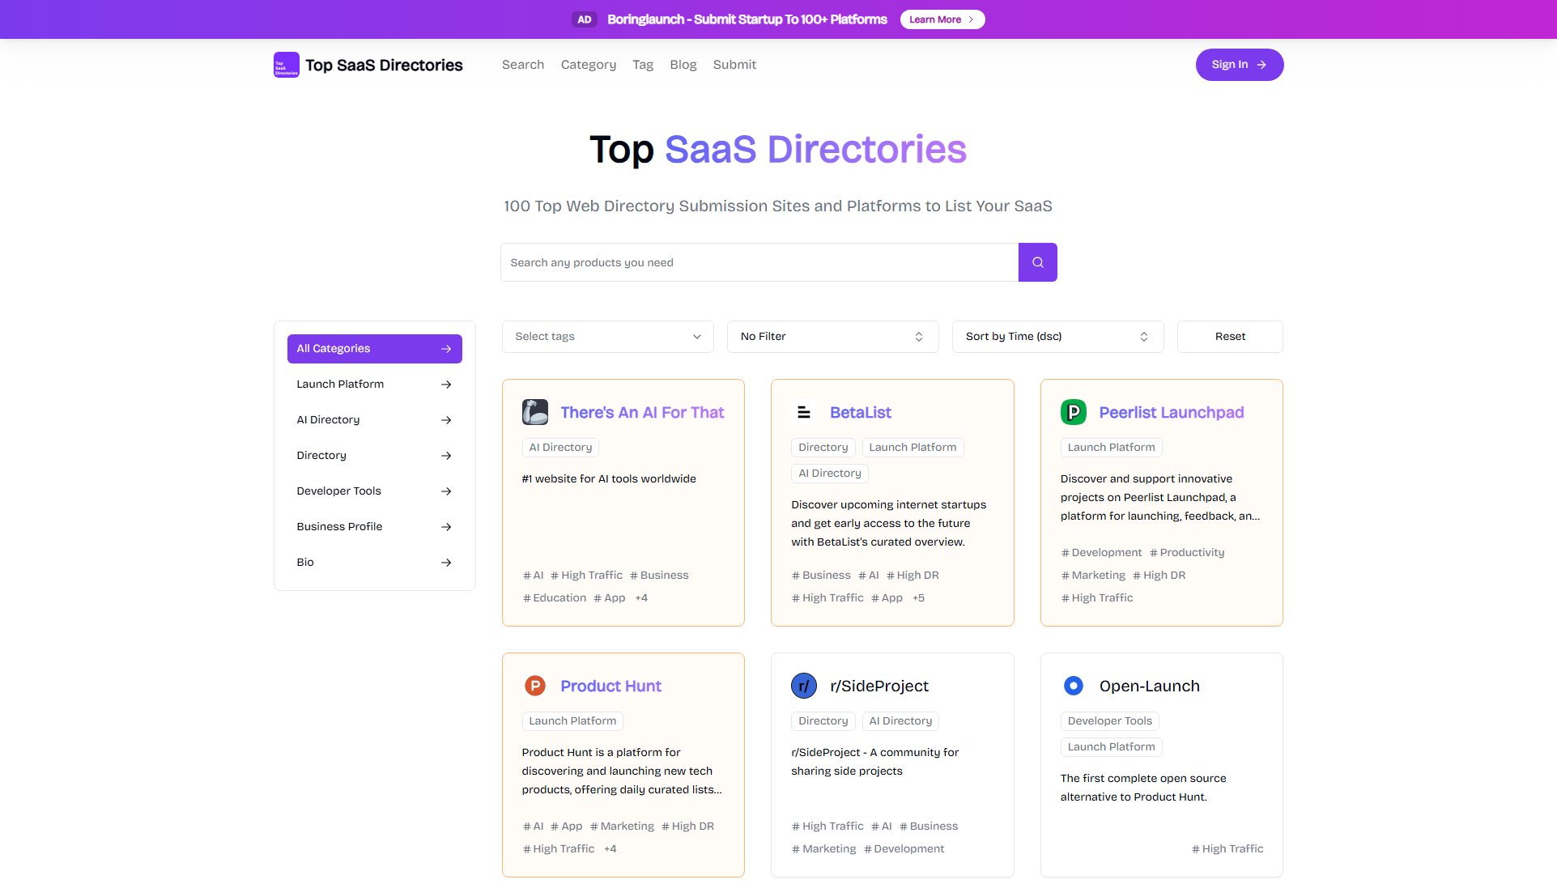Click the Sign In button
This screenshot has height=884, width=1557.
pos(1240,65)
